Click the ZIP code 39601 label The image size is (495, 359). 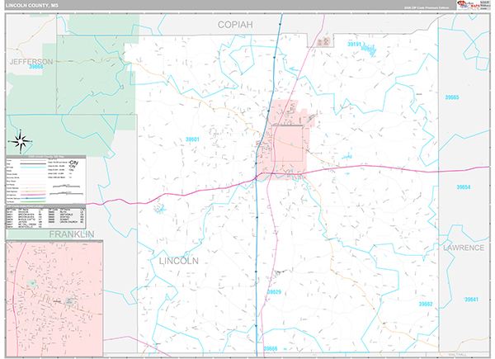coord(194,139)
